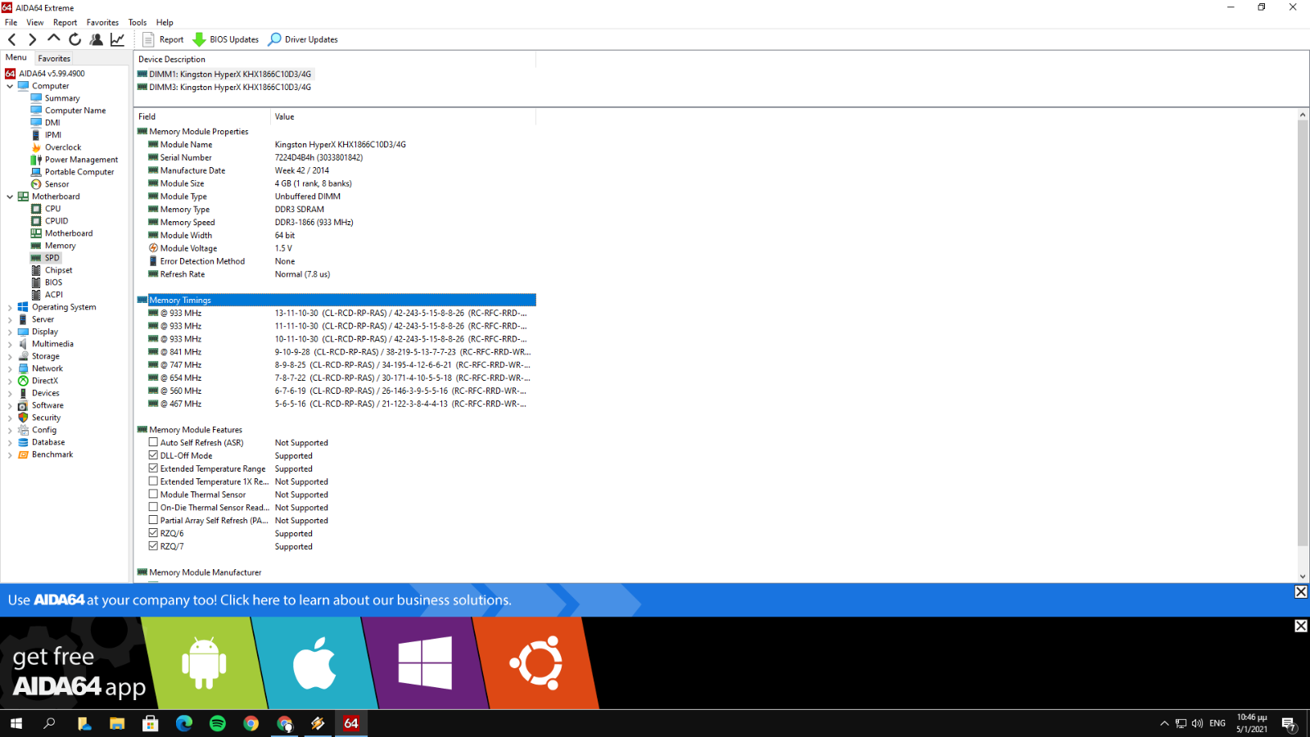The width and height of the screenshot is (1310, 737).
Task: Select the Security shield icon
Action: tap(23, 418)
